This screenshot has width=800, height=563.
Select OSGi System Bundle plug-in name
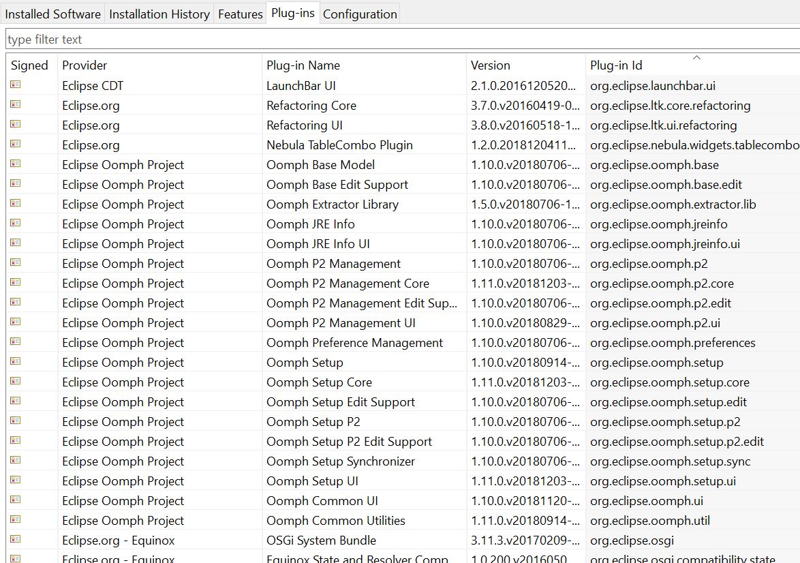click(x=321, y=541)
